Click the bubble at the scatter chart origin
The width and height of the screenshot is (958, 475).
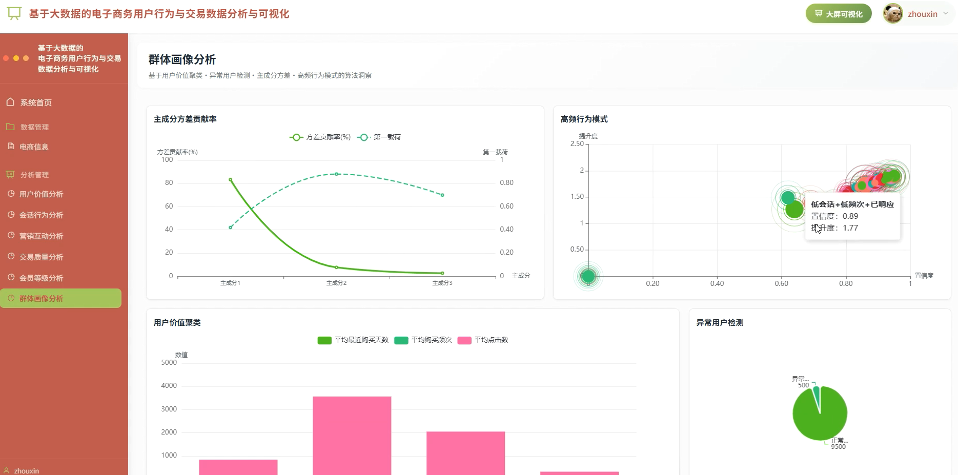[588, 276]
